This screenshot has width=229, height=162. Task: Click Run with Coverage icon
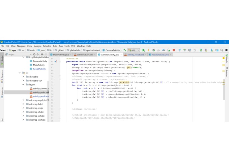[x=158, y=50]
